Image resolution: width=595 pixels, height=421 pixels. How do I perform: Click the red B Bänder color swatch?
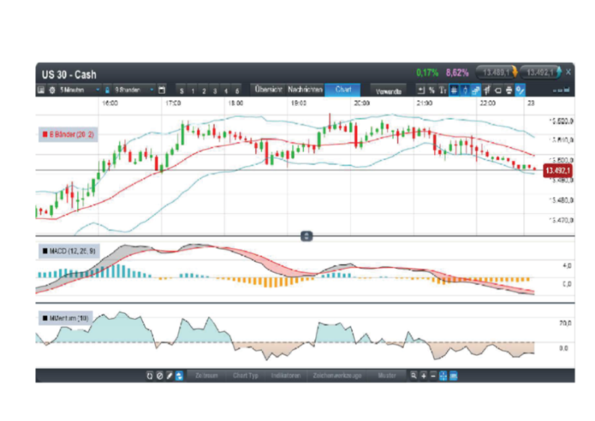pyautogui.click(x=45, y=134)
